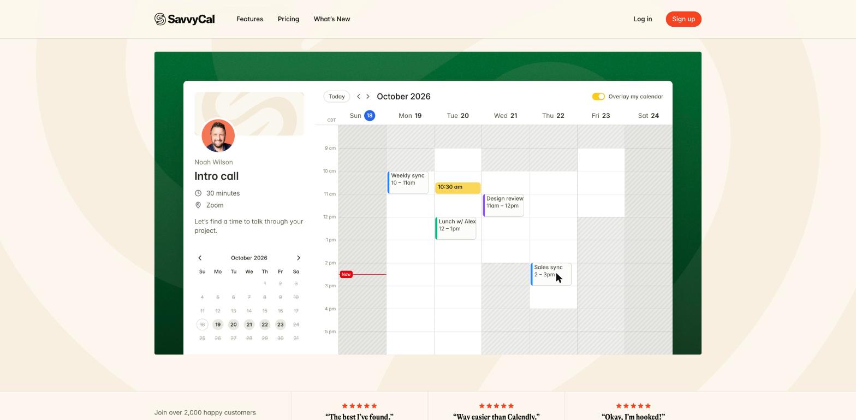Screen dimensions: 856x420
Task: Select October 21 in mini calendar
Action: [x=249, y=324]
